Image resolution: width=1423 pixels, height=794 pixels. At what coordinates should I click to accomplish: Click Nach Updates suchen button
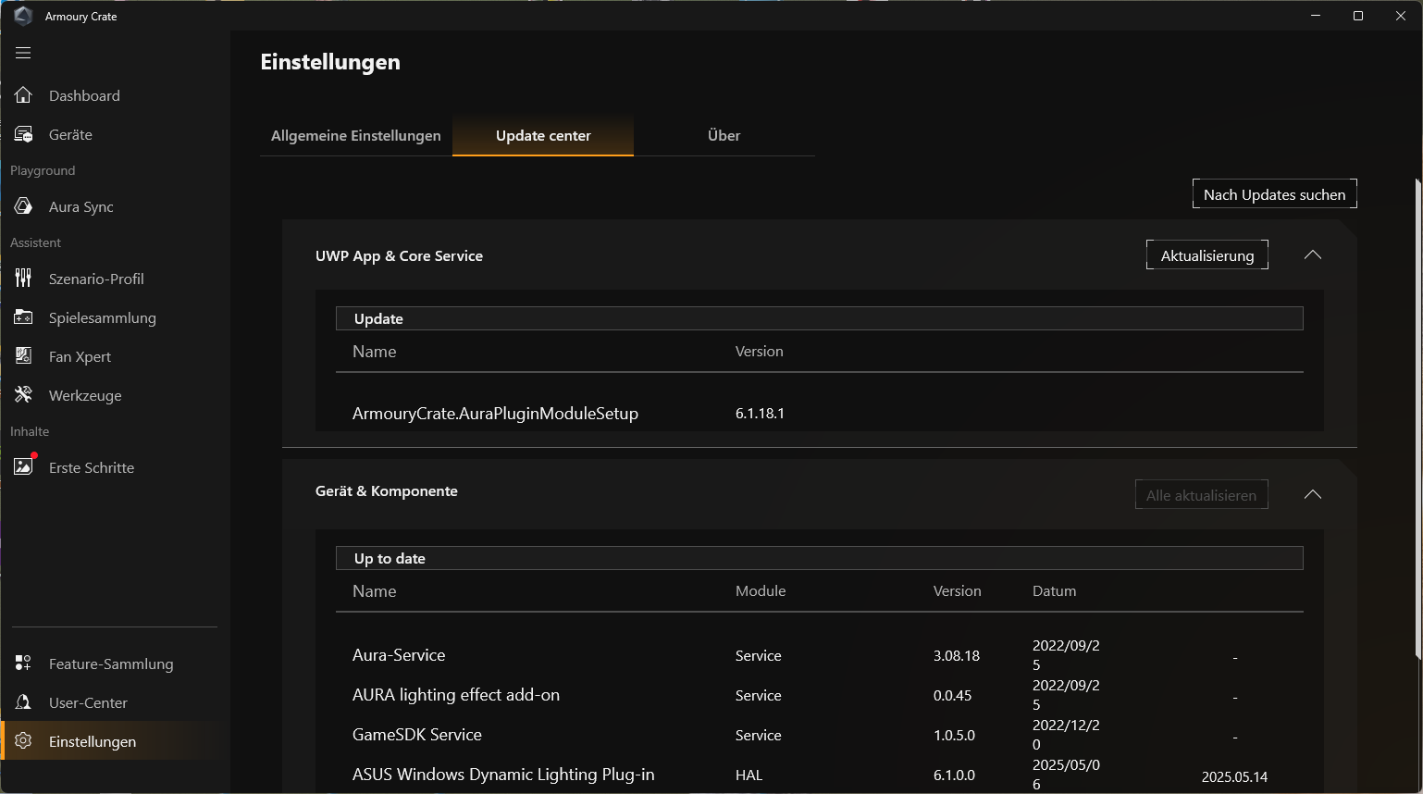(x=1274, y=194)
